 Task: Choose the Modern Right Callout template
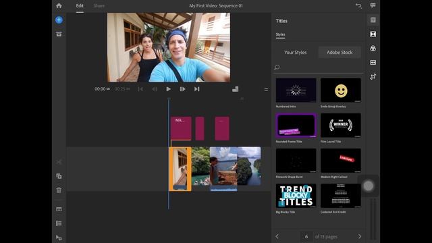click(x=341, y=161)
